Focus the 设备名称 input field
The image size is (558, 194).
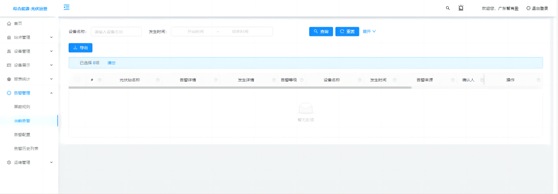pyautogui.click(x=116, y=32)
